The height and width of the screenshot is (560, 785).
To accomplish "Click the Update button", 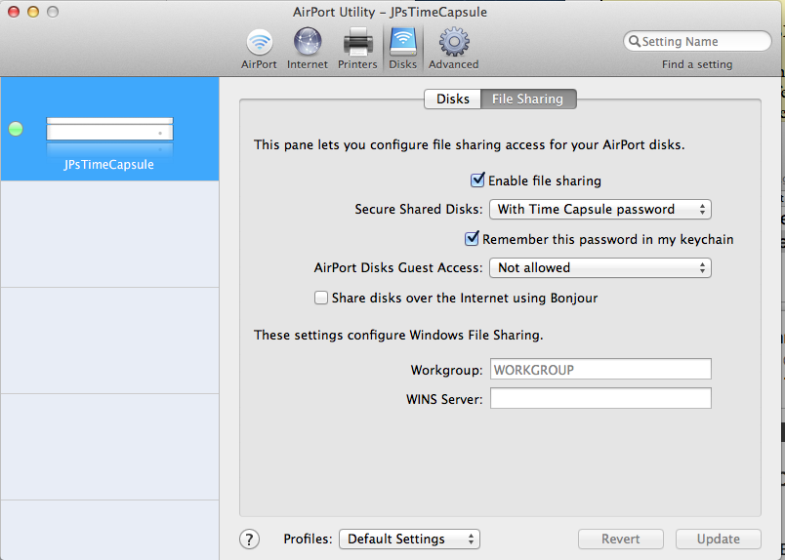I will [x=719, y=539].
